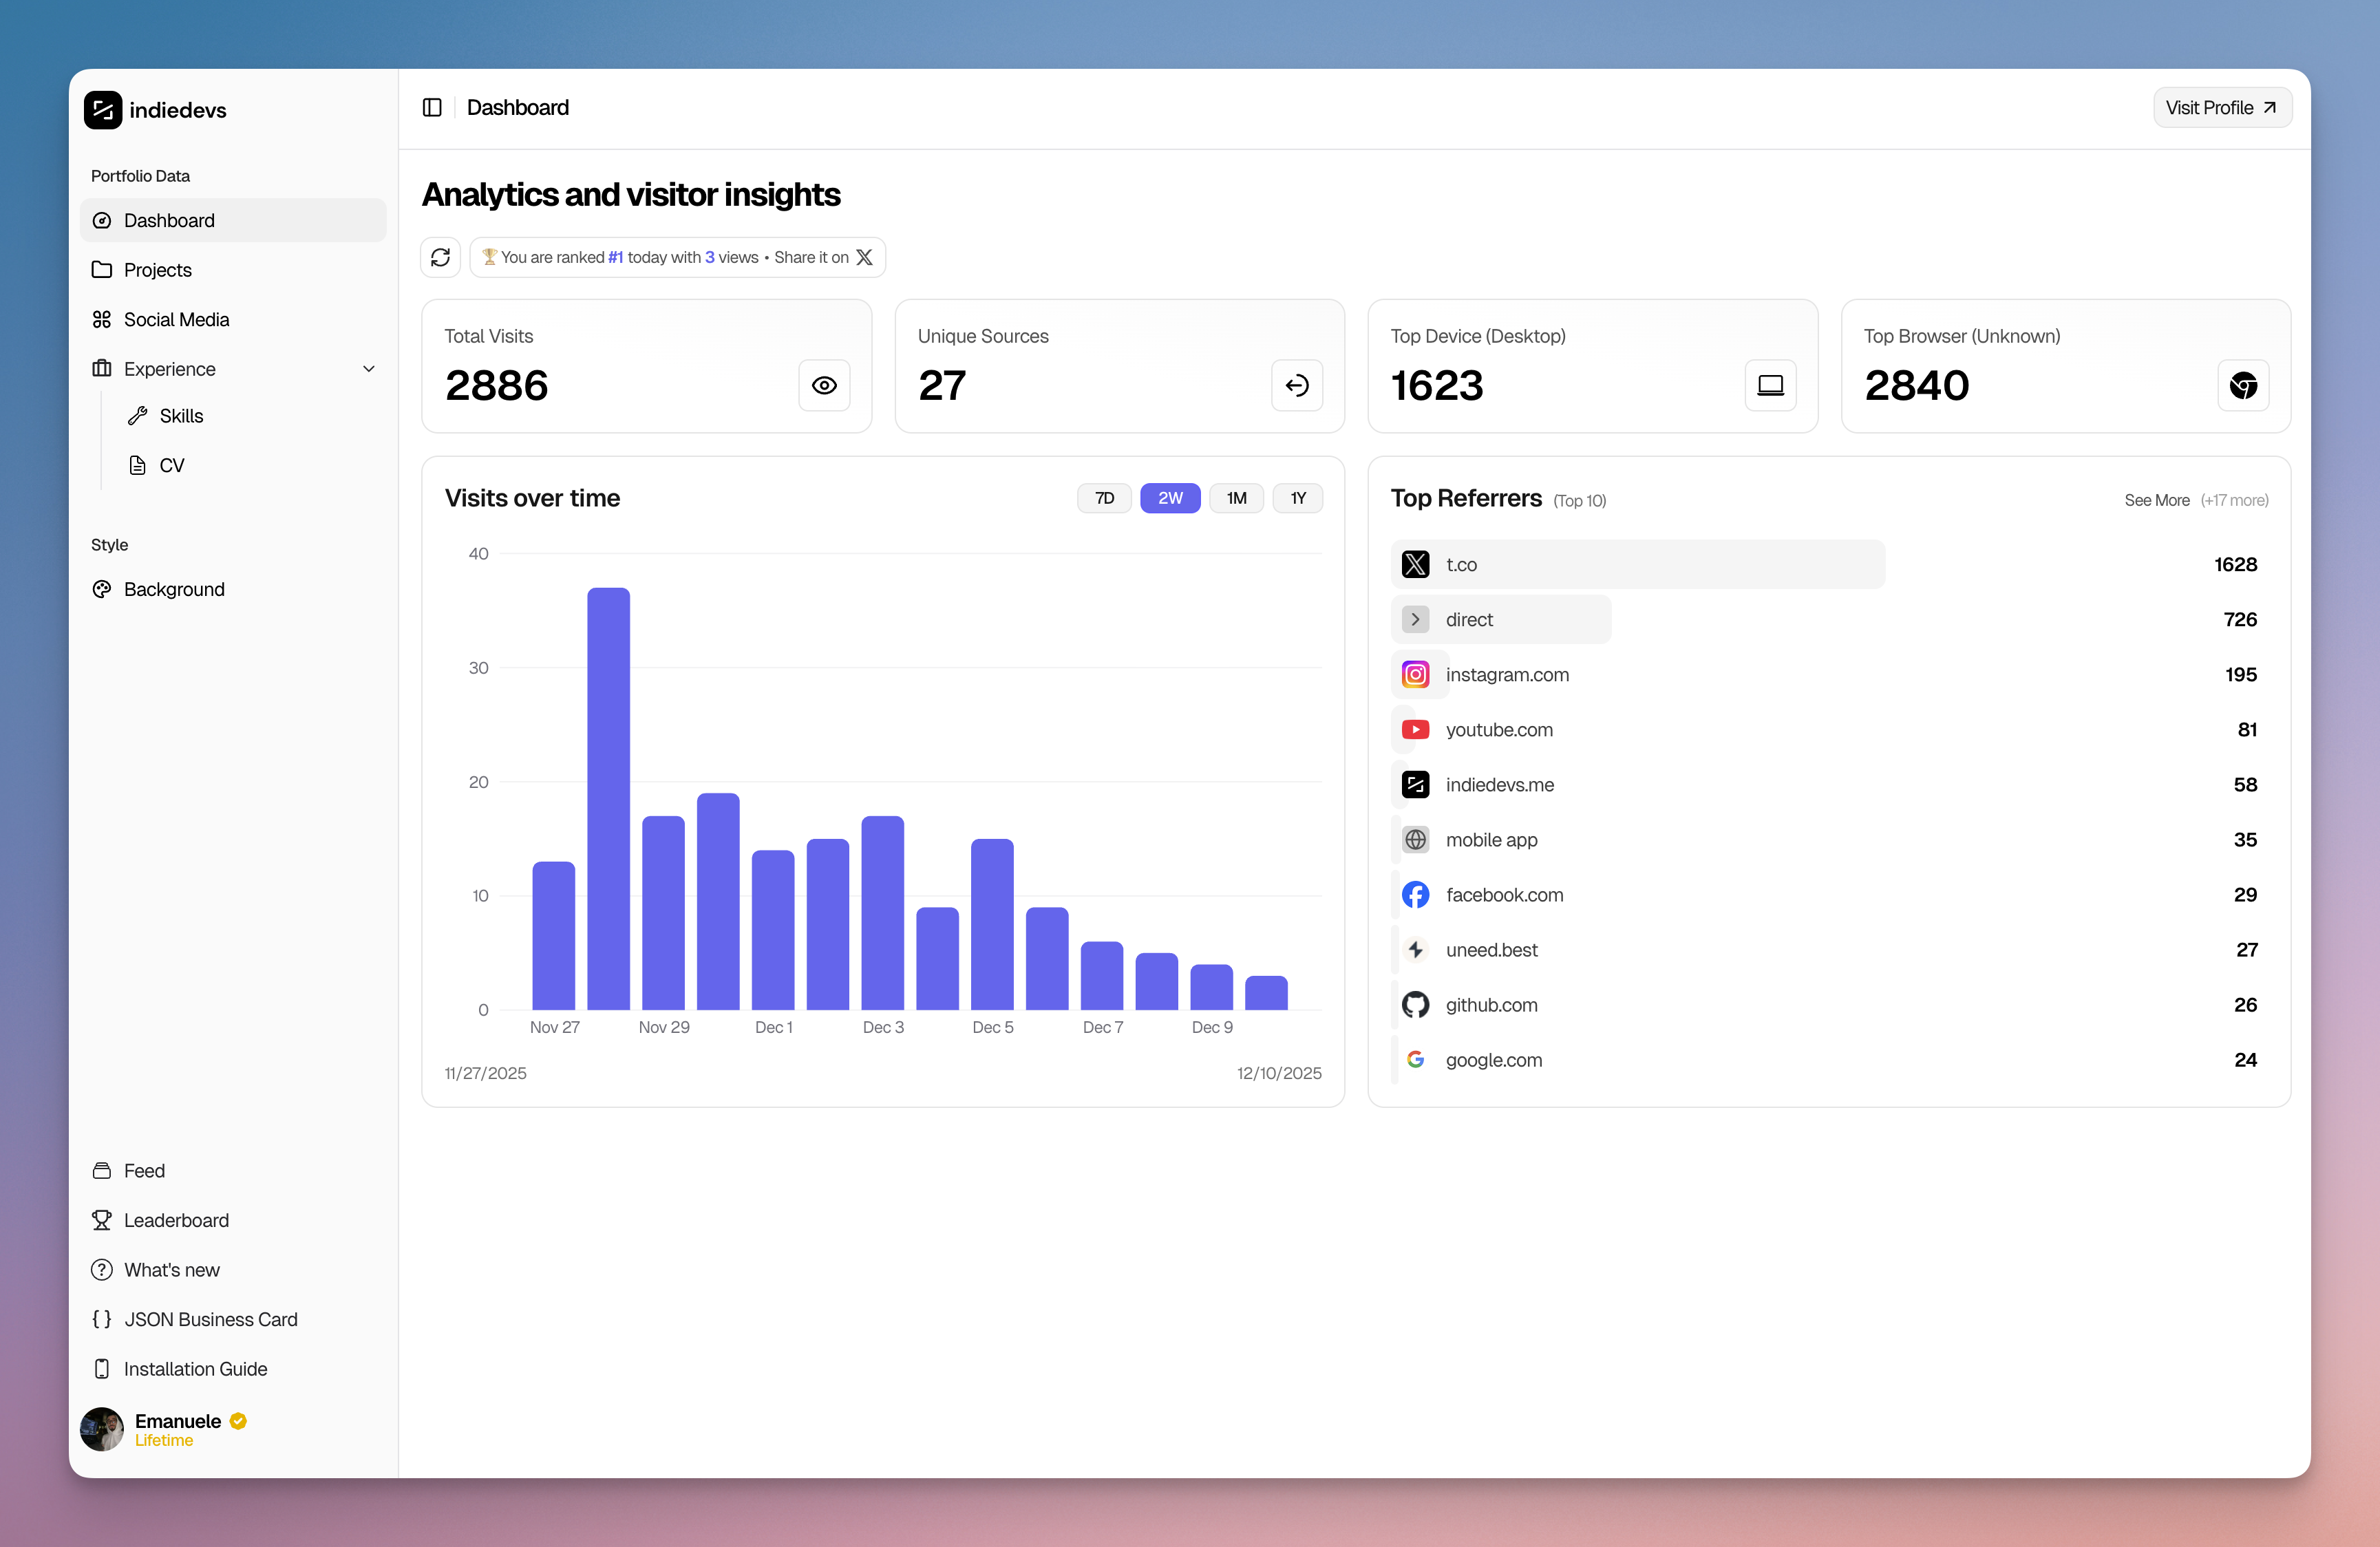Open the Leaderboard page
The width and height of the screenshot is (2380, 1547).
click(176, 1220)
